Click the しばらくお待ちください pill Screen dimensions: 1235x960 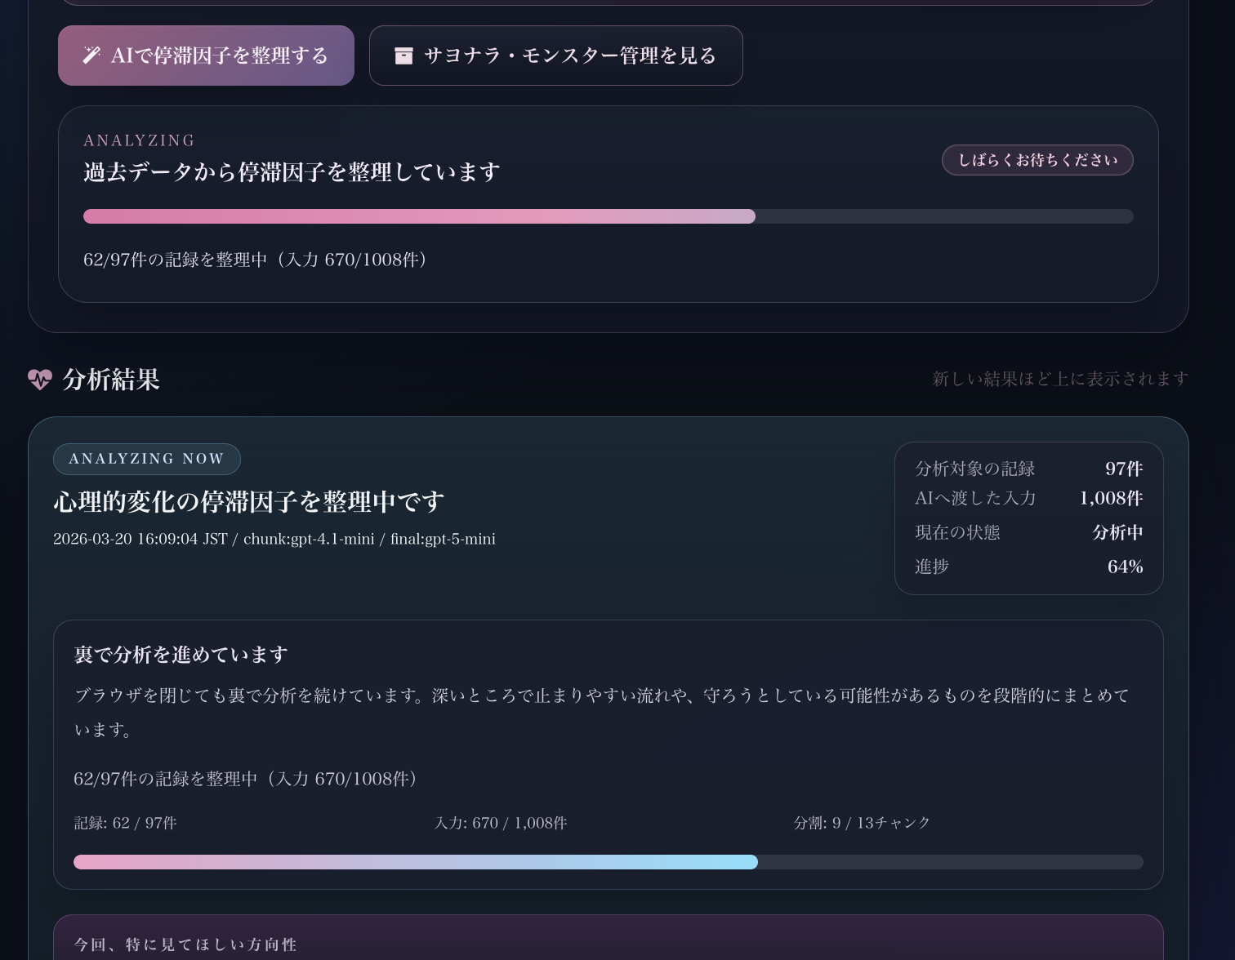click(1037, 159)
